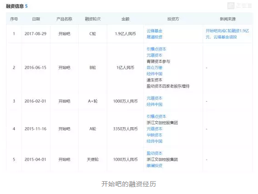The height and width of the screenshot is (194, 258).
Task: Click the 产品名称 column header
Action: (x=64, y=19)
